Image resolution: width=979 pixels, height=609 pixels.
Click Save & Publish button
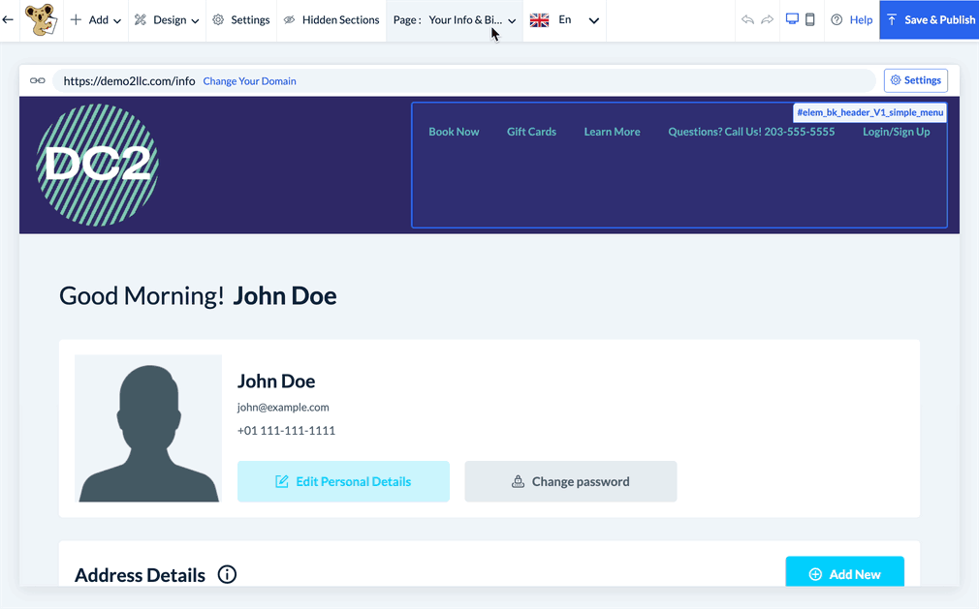tap(929, 20)
